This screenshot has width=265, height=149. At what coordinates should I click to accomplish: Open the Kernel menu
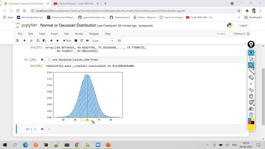(79, 34)
